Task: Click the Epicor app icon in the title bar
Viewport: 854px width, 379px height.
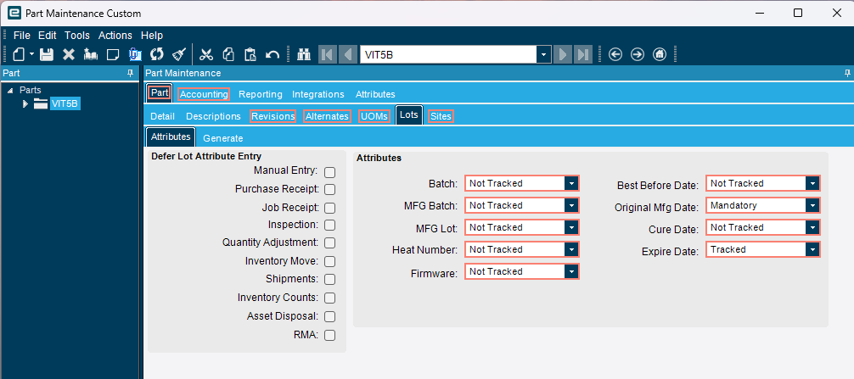Action: [15, 13]
